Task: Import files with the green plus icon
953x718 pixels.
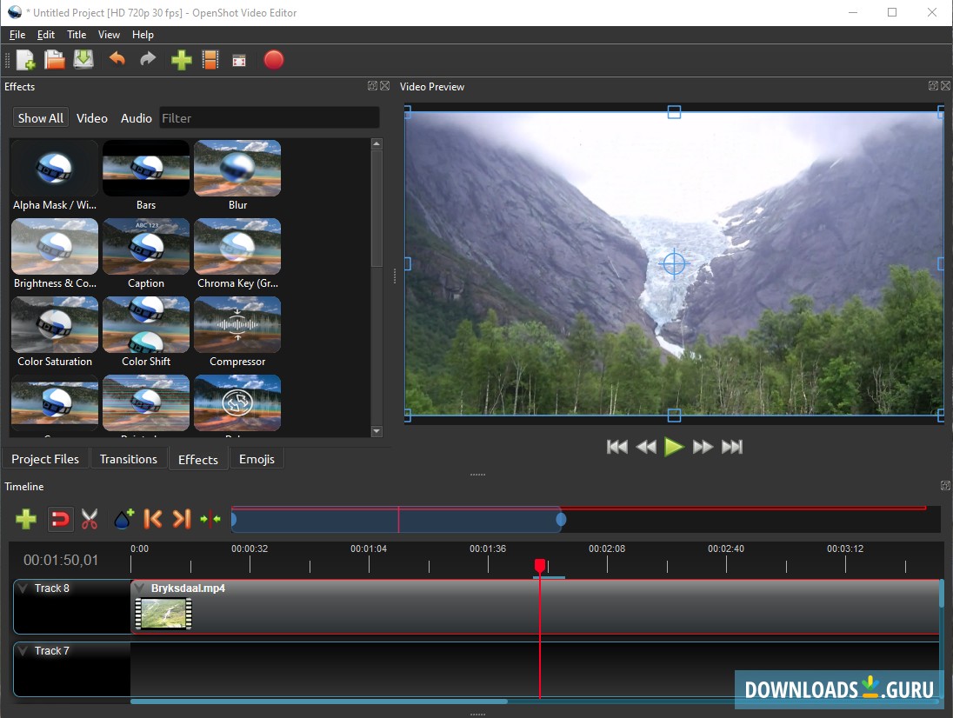Action: [x=181, y=60]
